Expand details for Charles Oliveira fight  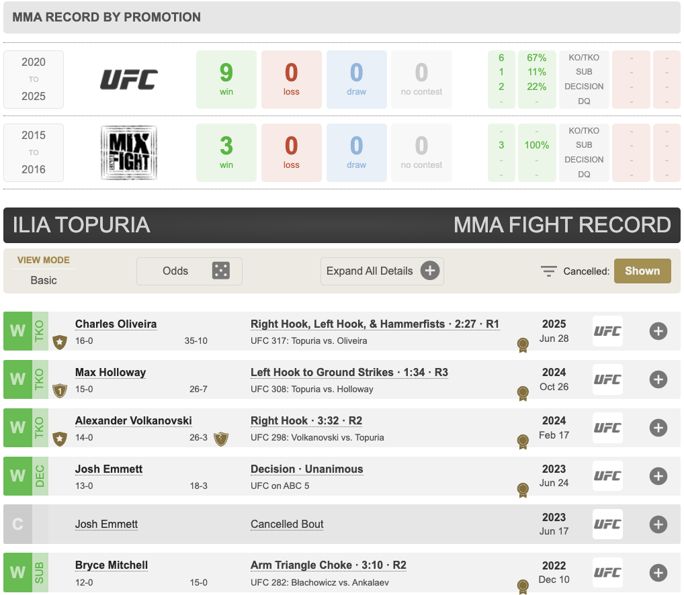[658, 331]
